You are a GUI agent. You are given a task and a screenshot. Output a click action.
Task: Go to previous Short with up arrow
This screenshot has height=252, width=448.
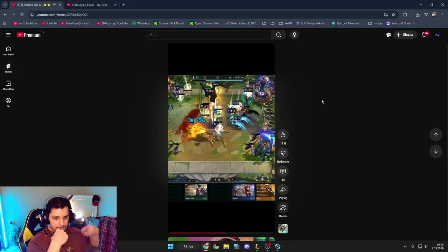[436, 135]
